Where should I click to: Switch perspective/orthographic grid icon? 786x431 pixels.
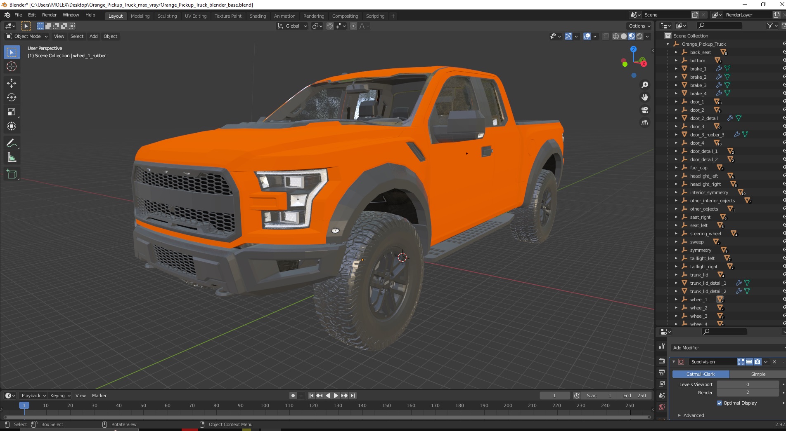tap(644, 123)
